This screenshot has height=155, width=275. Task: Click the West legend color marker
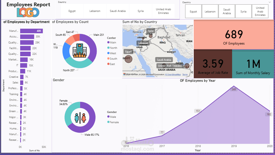(x=109, y=53)
